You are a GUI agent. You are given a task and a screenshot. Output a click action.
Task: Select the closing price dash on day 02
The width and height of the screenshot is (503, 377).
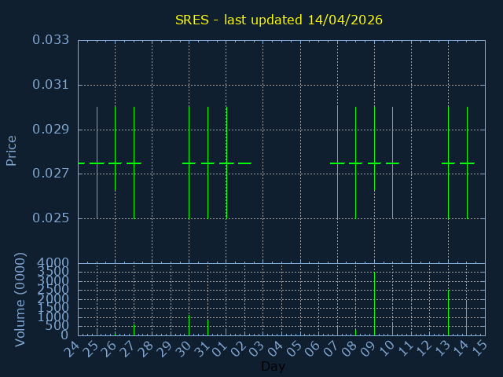(x=244, y=163)
